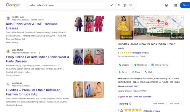Click the magnifying glass search icon

131,5
